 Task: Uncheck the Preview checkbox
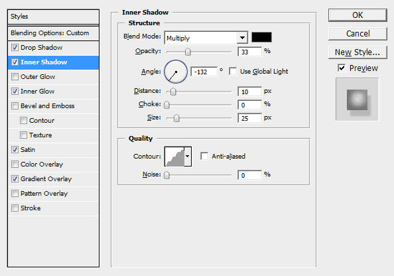pyautogui.click(x=342, y=68)
